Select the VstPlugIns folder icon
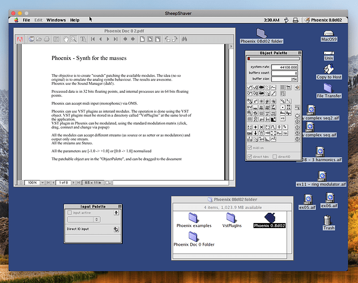The image size is (358, 283). click(x=231, y=217)
